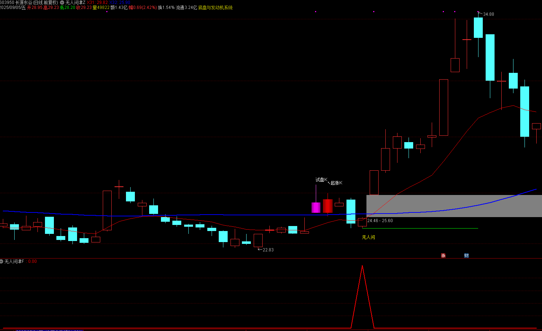
Task: Click the X31: 29.82 indicator value
Action: coord(97,2)
